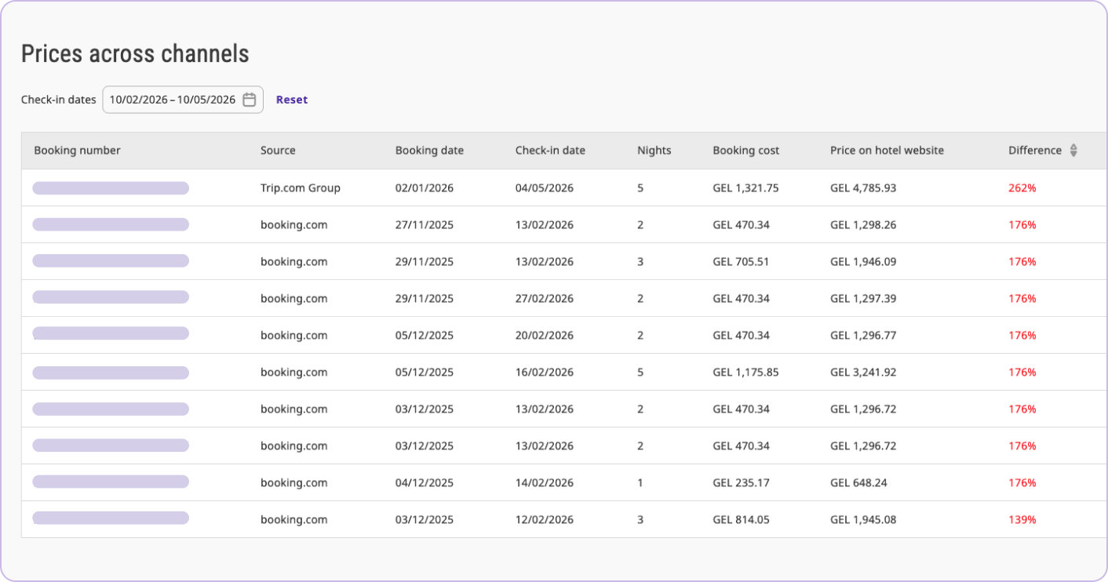Screen dimensions: 1108x582
Task: Click the Price on hotel website header
Action: pyautogui.click(x=887, y=151)
